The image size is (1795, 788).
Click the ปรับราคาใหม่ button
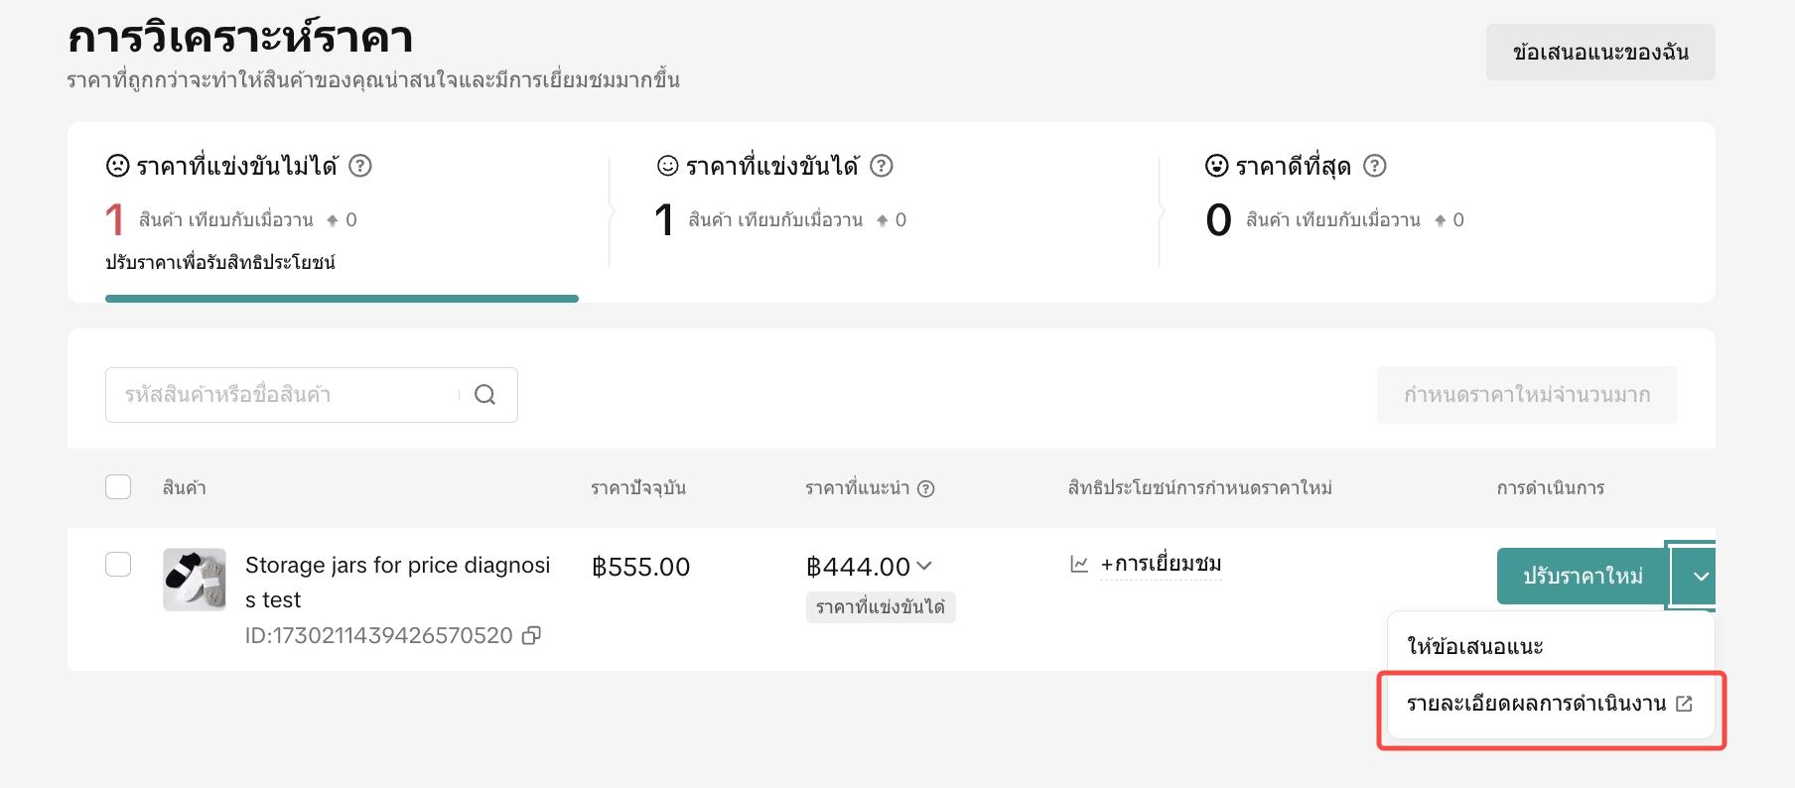[1583, 577]
